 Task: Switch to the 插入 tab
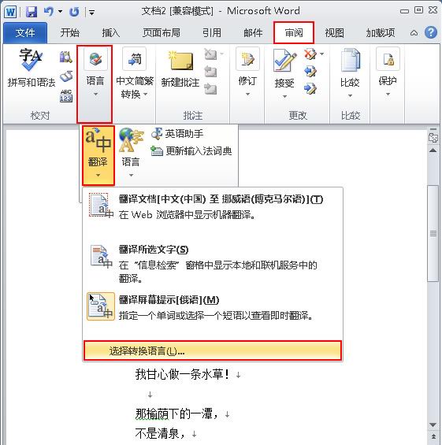[x=111, y=33]
